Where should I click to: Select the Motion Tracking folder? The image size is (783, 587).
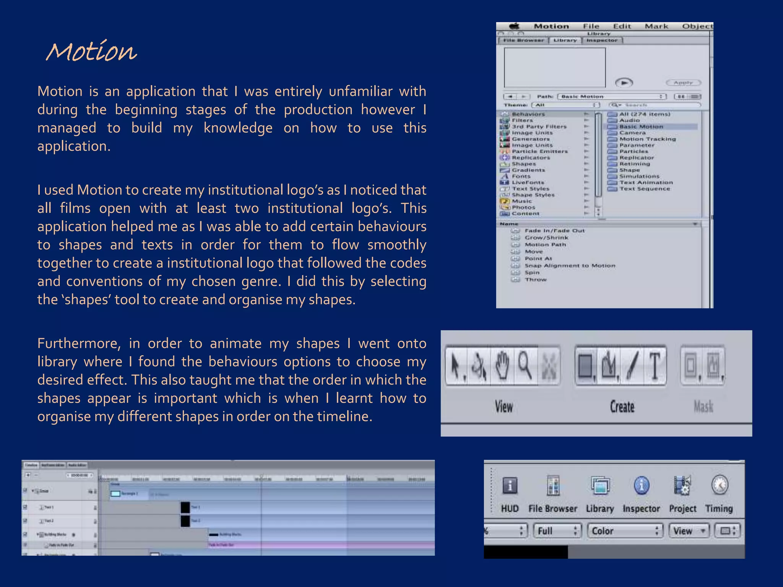642,139
